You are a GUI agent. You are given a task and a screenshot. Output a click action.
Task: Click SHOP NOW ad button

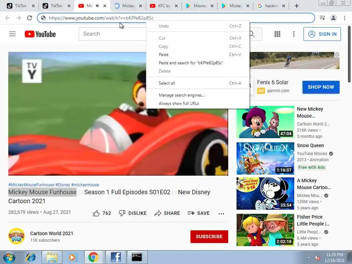tap(321, 87)
